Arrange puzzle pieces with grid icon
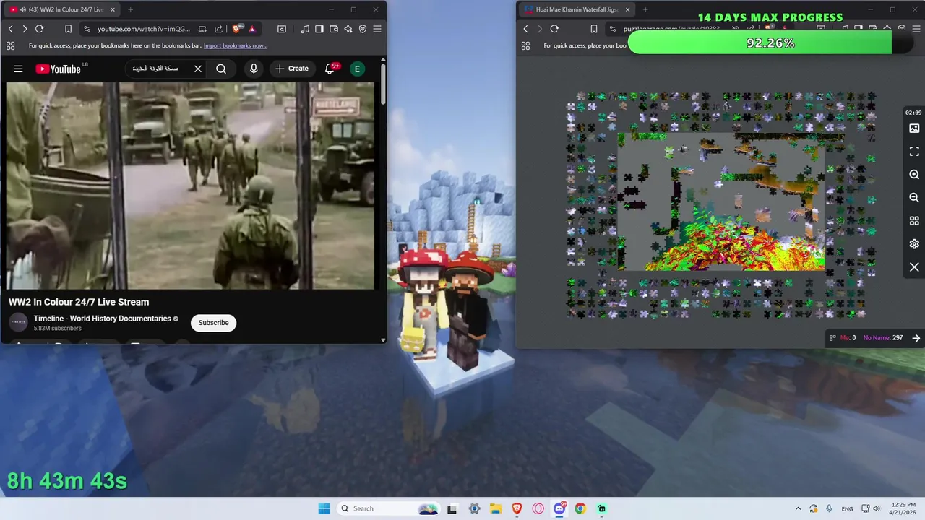Screen dimensions: 925x520 click(x=914, y=221)
